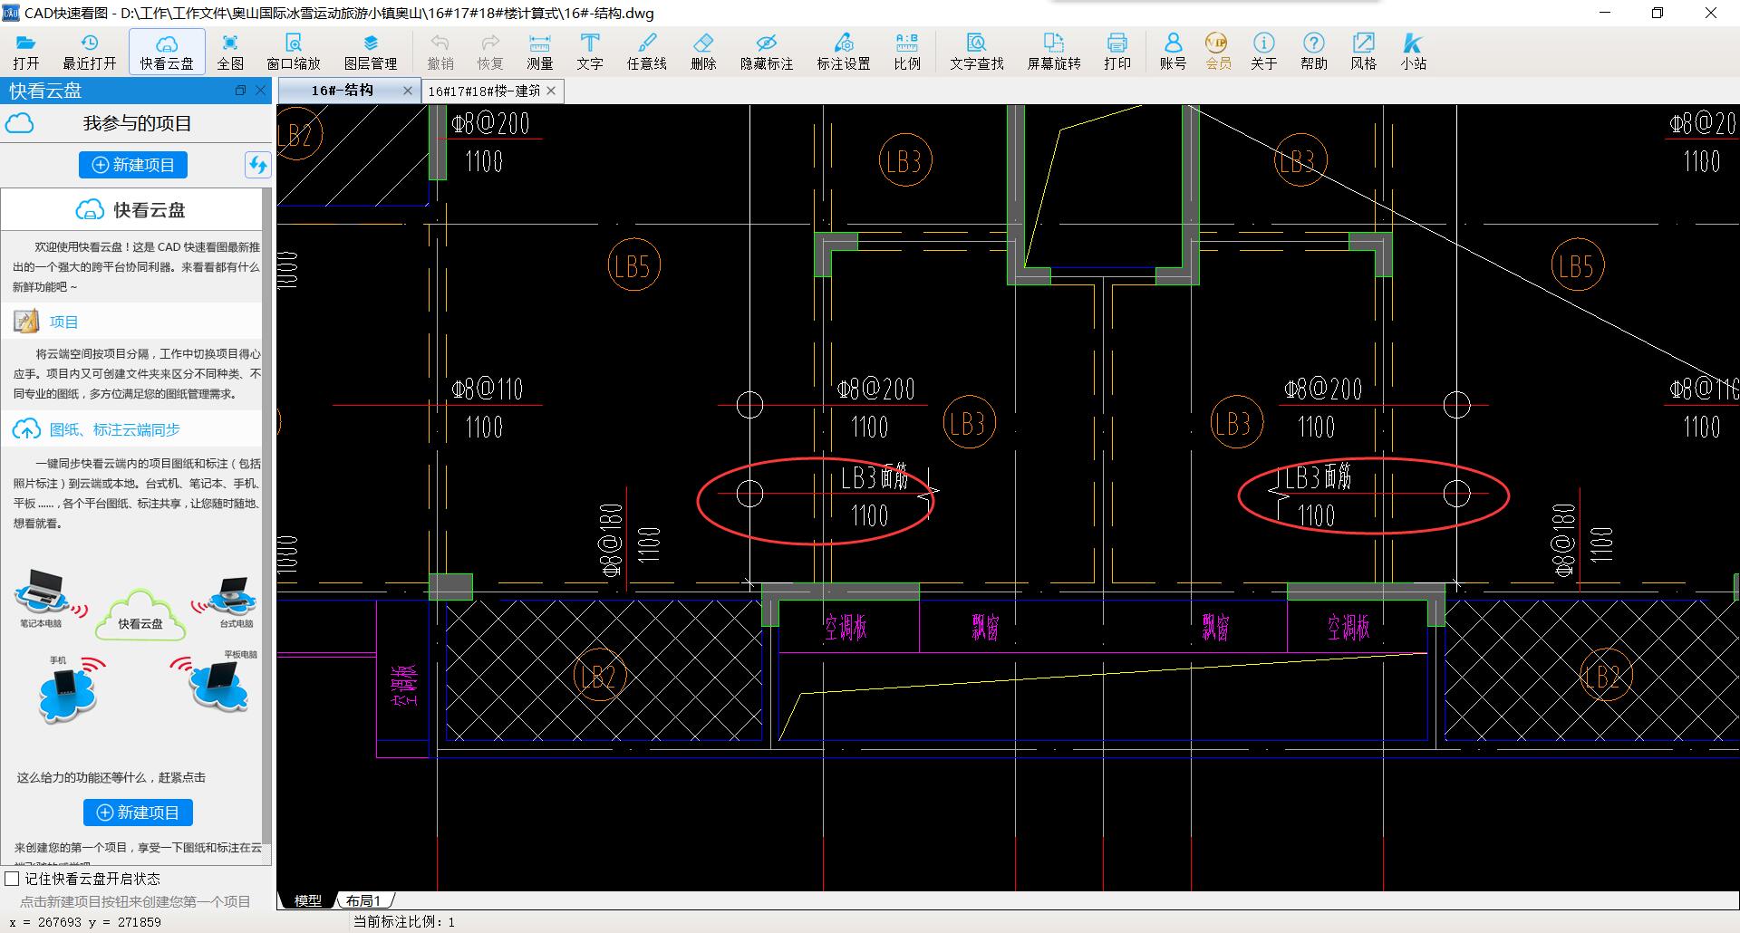The image size is (1740, 933).
Task: Click the bottom 新建项目 button
Action: point(138,813)
